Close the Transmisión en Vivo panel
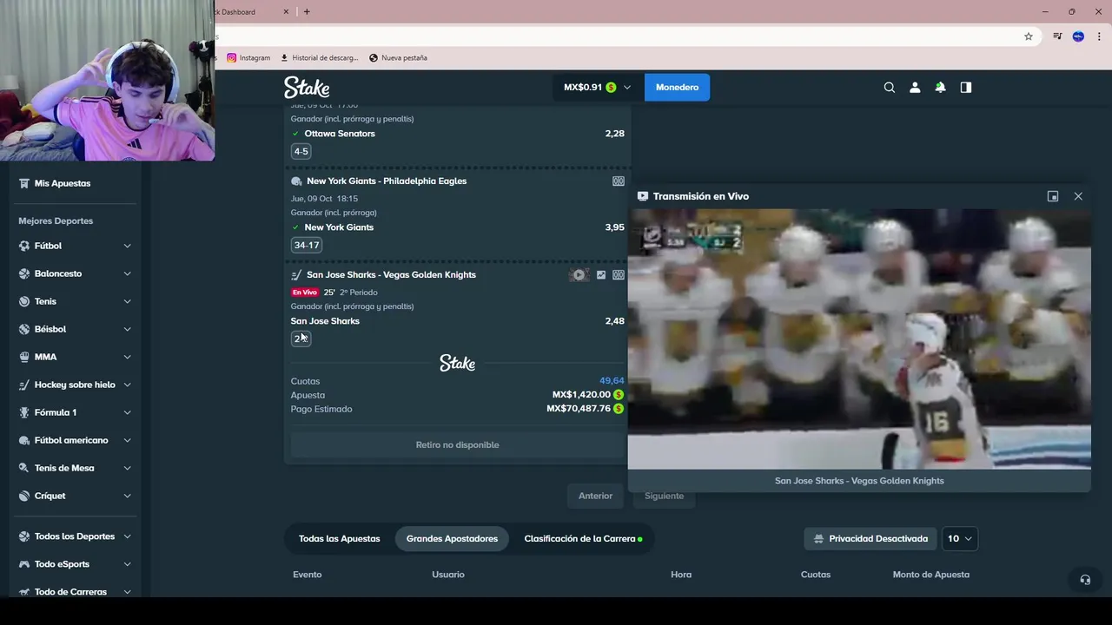Image resolution: width=1112 pixels, height=625 pixels. click(x=1078, y=196)
